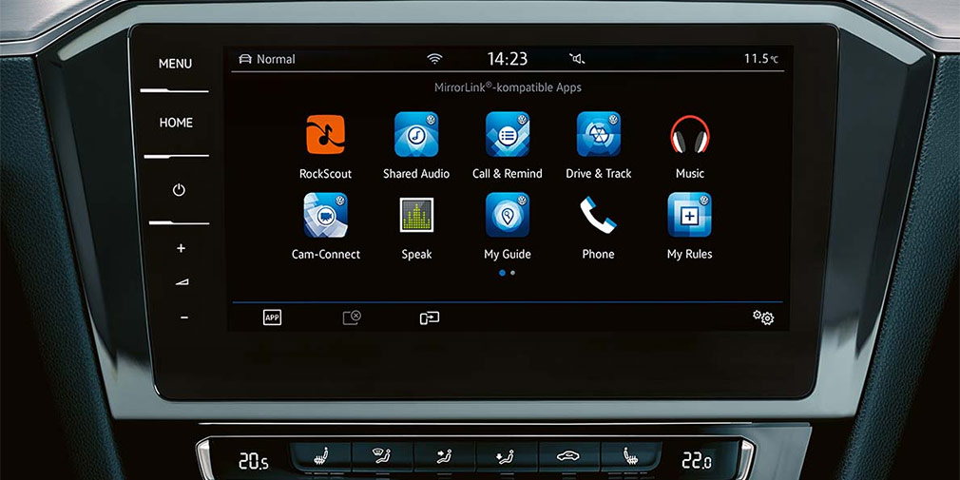Toggle upper body airflow button

coord(445,457)
